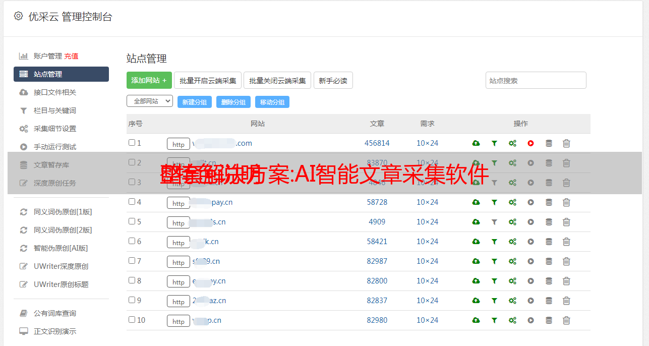Start the play icon in row 8
Viewport: 649px width, 346px height.
530,281
